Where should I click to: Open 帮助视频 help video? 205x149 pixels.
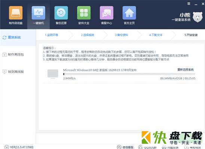(195, 147)
